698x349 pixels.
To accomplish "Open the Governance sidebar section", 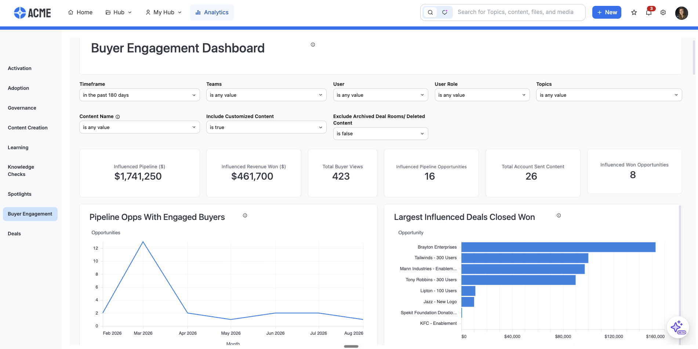I will coord(22,108).
